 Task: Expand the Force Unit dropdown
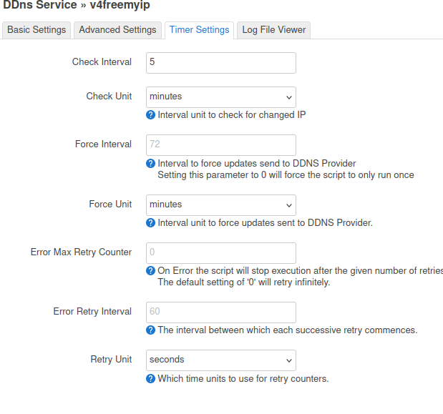(x=221, y=205)
